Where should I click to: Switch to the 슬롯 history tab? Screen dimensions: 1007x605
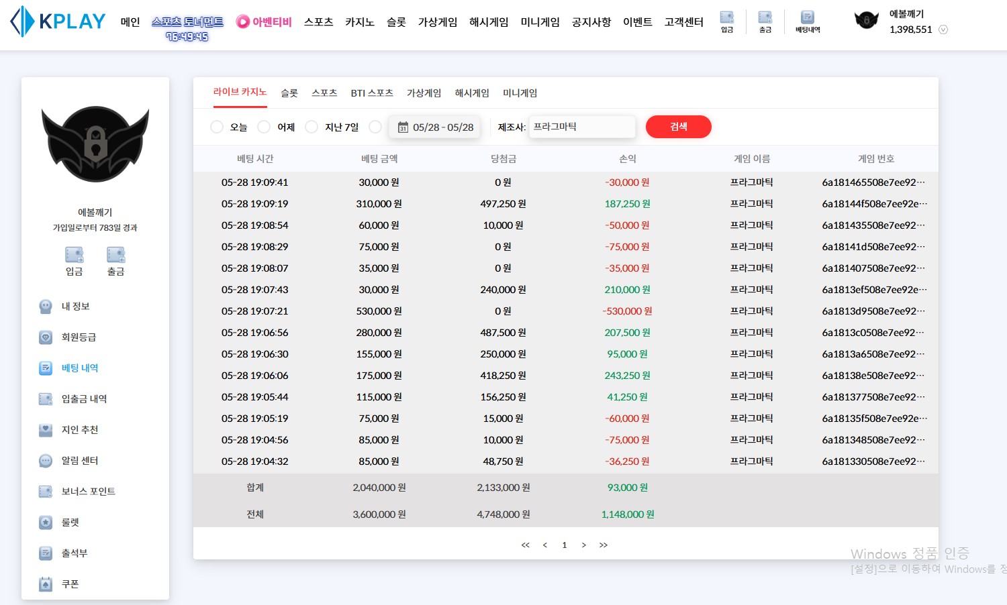click(x=289, y=93)
